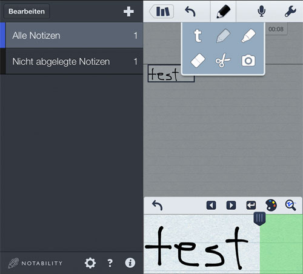Choose the pencil tool in the popup
The image size is (303, 274).
pyautogui.click(x=223, y=36)
